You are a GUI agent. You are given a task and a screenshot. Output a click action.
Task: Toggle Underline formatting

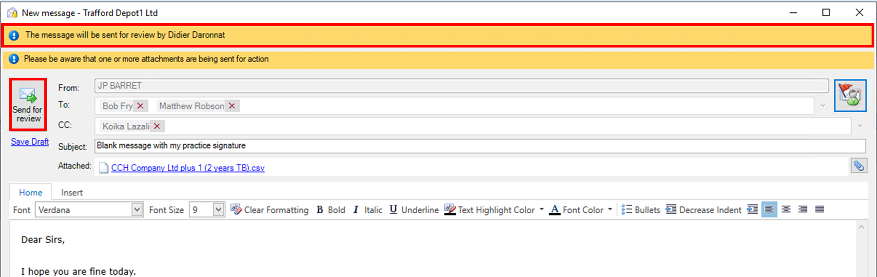click(414, 210)
